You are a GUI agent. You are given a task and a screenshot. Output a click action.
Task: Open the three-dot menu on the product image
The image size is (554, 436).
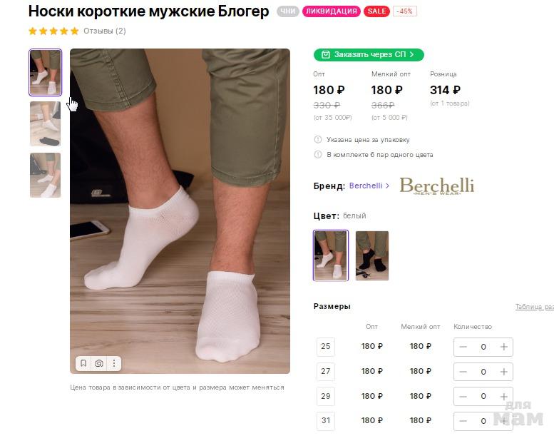[x=114, y=363]
